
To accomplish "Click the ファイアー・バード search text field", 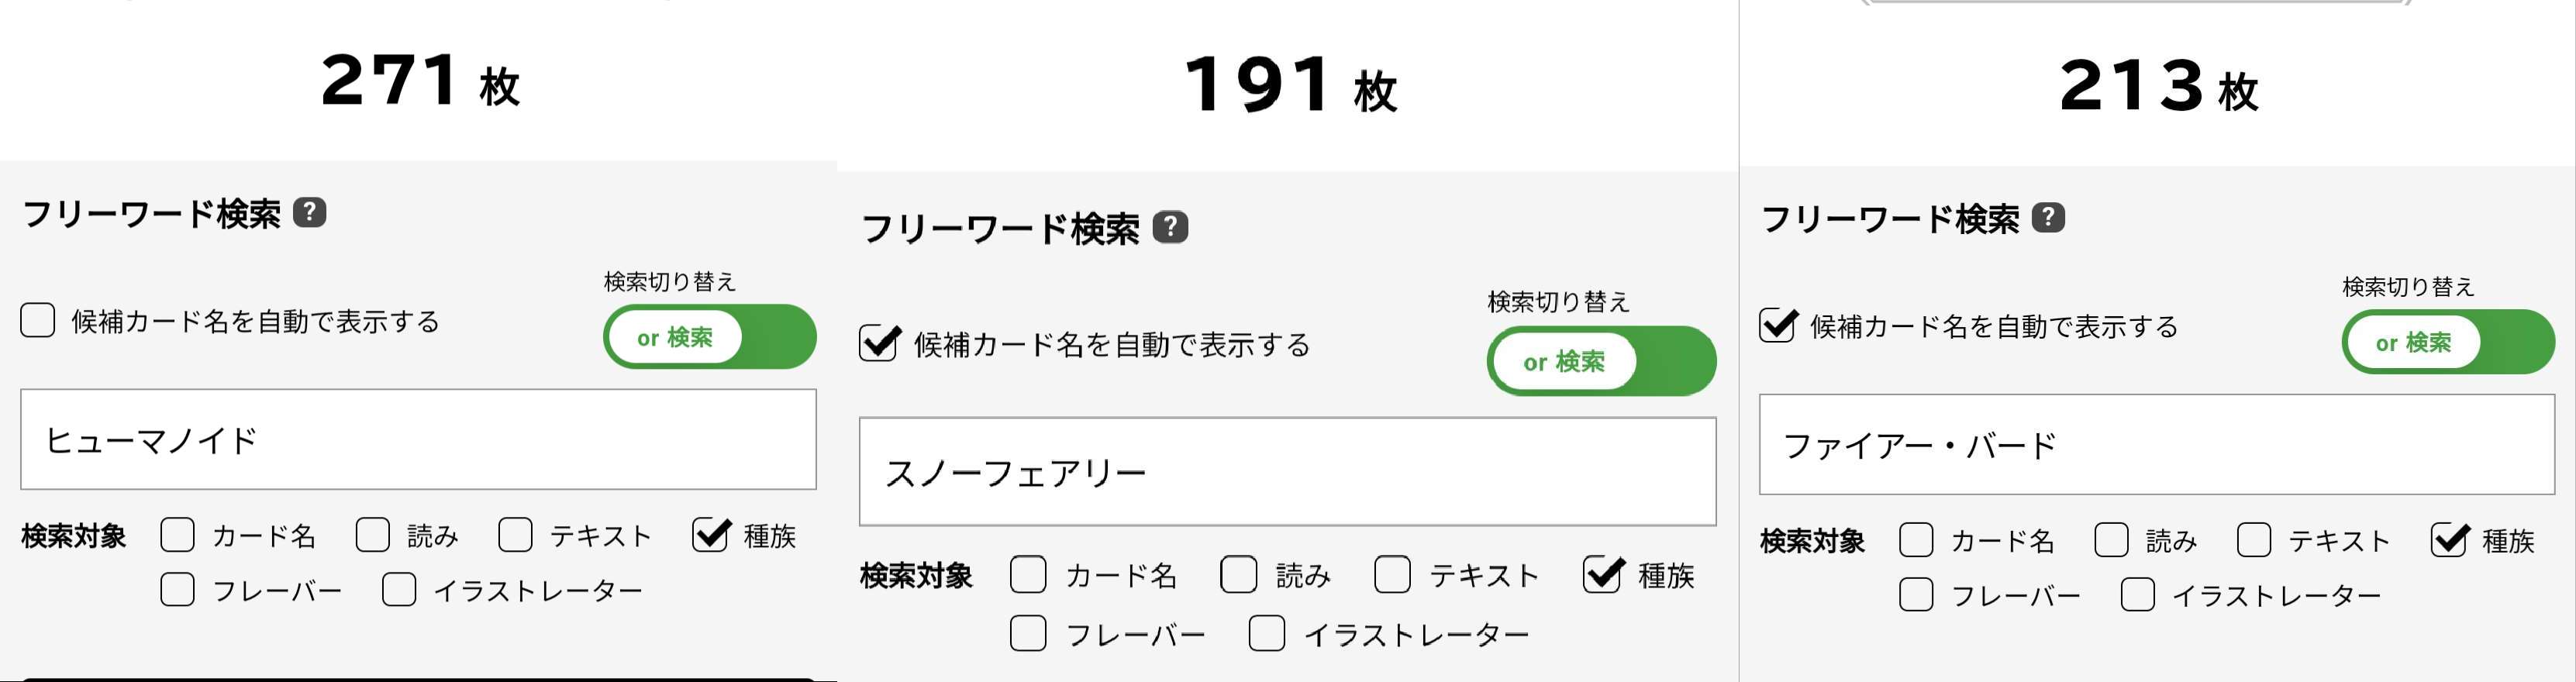I will tap(2156, 445).
